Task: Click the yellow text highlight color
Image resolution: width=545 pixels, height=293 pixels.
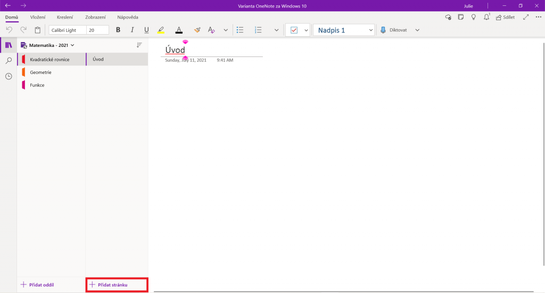Action: 161,30
